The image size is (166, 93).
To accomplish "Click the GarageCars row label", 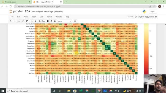I will coord(31,46).
